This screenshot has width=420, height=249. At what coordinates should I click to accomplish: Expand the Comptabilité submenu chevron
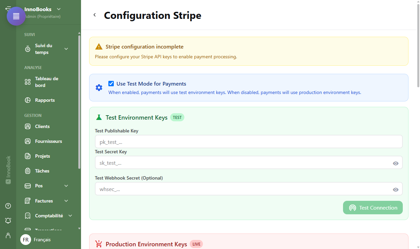coord(70,216)
